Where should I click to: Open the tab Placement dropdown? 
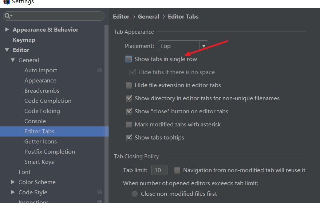point(204,46)
